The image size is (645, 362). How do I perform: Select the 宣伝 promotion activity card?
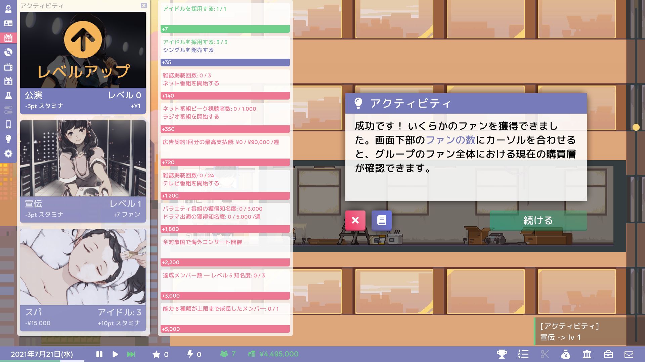pyautogui.click(x=83, y=171)
